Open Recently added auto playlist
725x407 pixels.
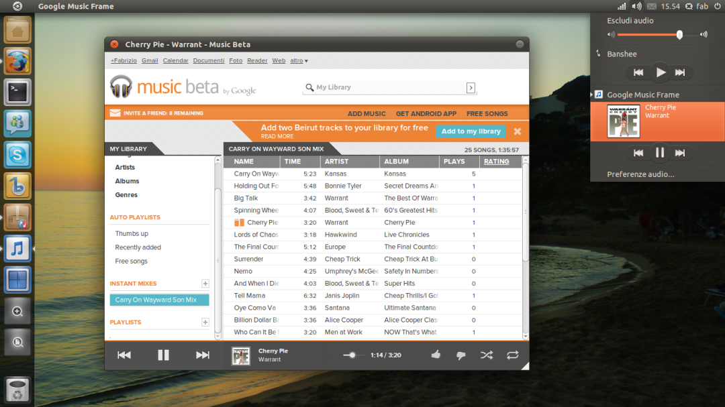[138, 247]
